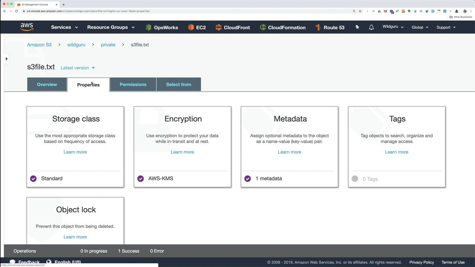475x267 pixels.
Task: Click the AWS logo home icon
Action: [x=27, y=27]
